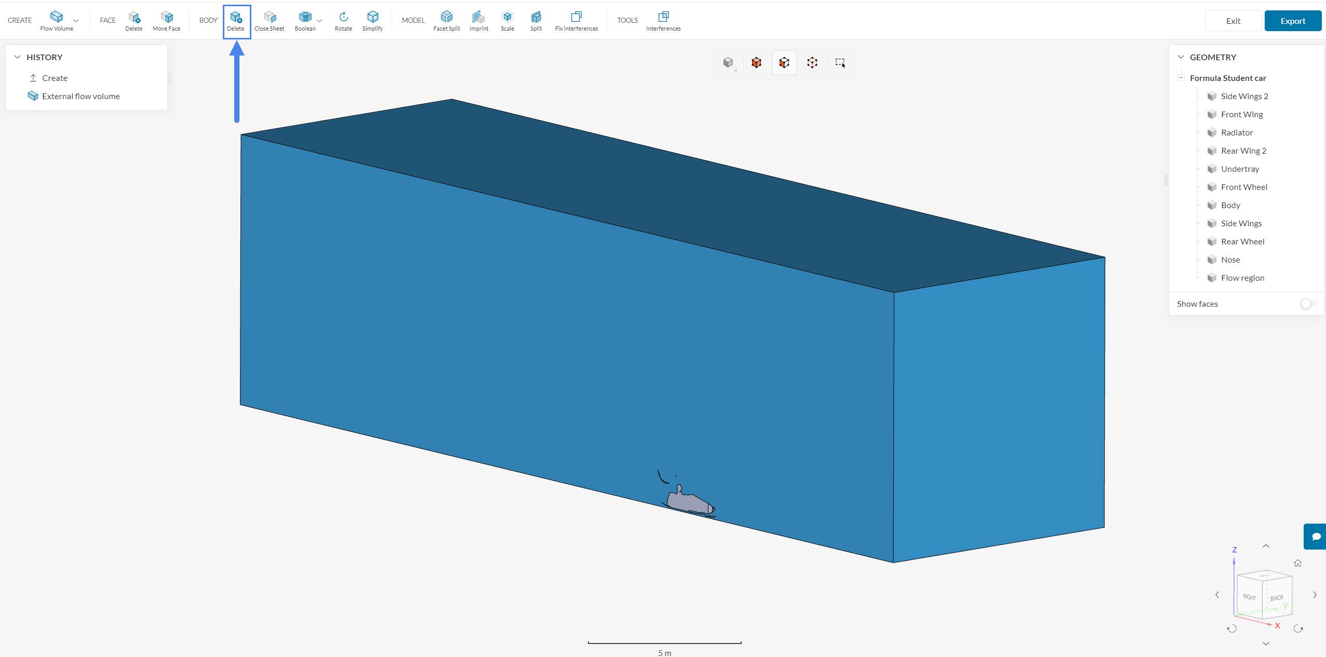The height and width of the screenshot is (657, 1326).
Task: Click the Imprint tool
Action: pyautogui.click(x=478, y=21)
